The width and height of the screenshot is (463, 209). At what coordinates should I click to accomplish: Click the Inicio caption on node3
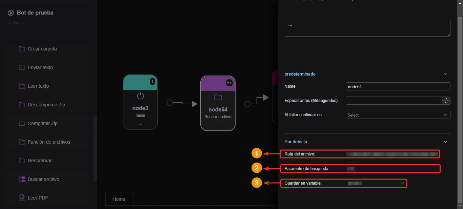(140, 116)
